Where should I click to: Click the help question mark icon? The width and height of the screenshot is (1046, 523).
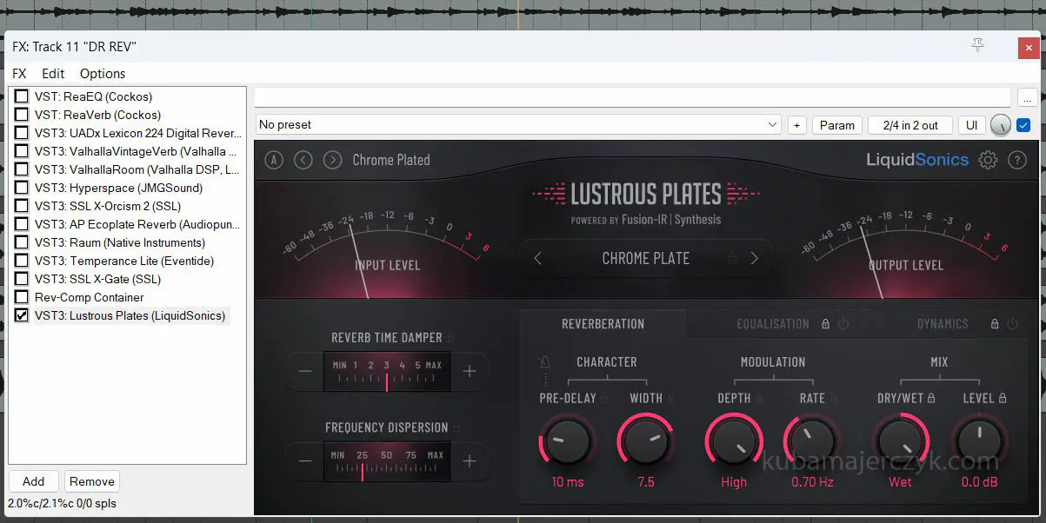[x=1017, y=160]
